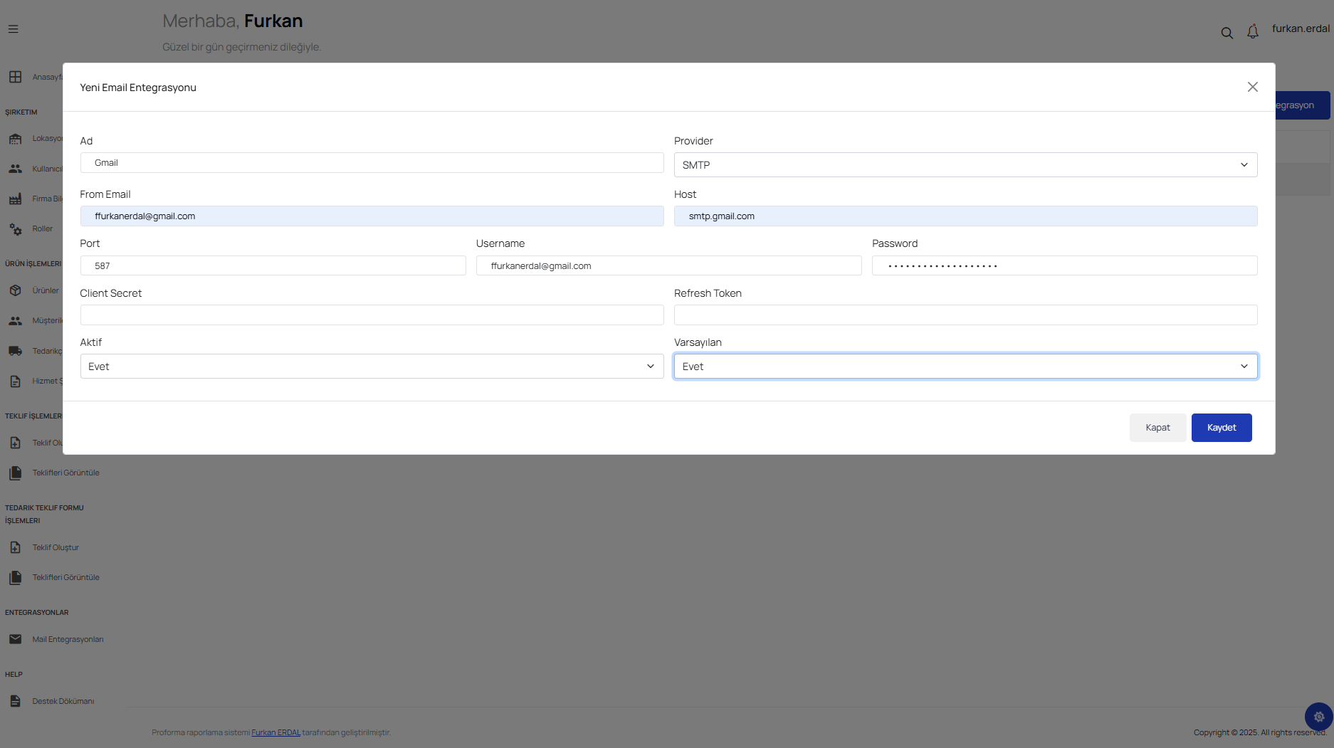Screen dimensions: 1334x748
Task: Focus the Port field
Action: [x=273, y=265]
